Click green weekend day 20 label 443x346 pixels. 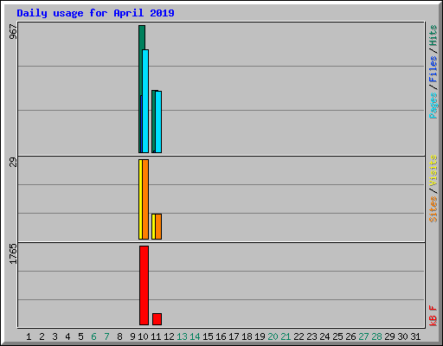[x=273, y=336]
